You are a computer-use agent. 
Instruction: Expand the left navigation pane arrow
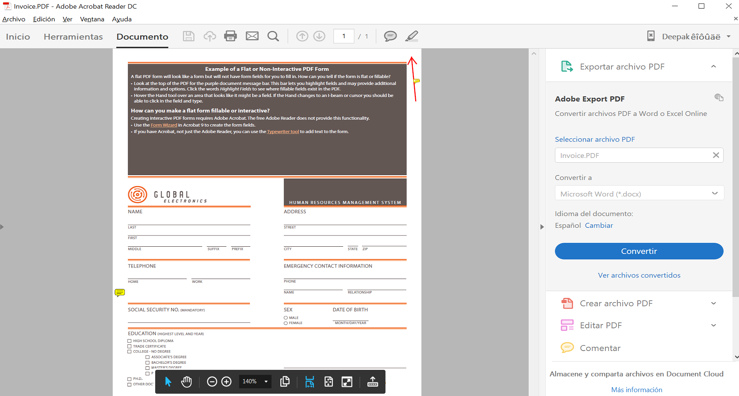tap(2, 227)
